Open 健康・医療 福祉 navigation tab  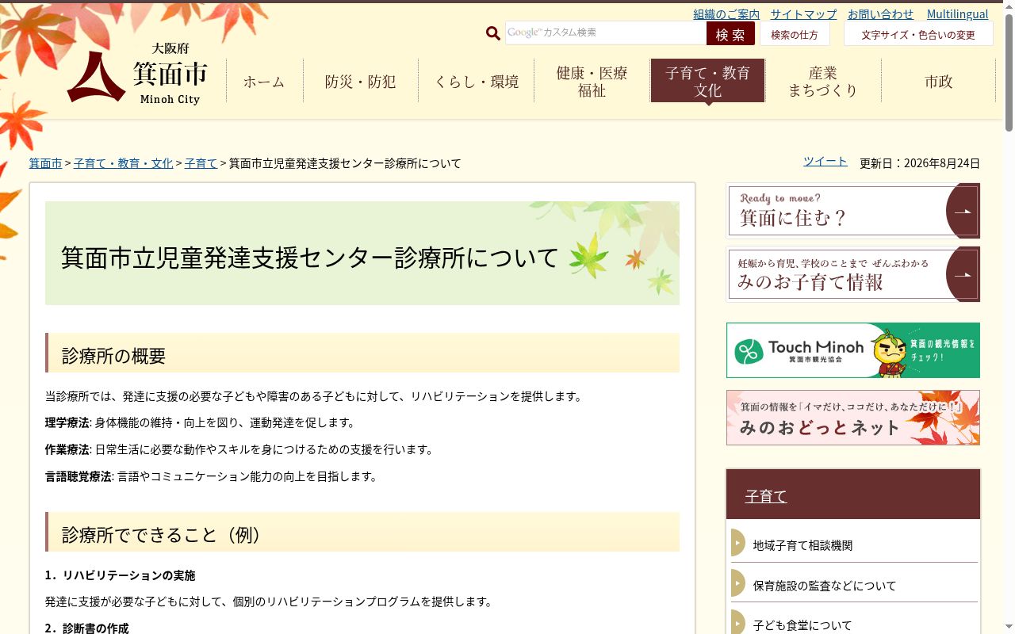592,81
